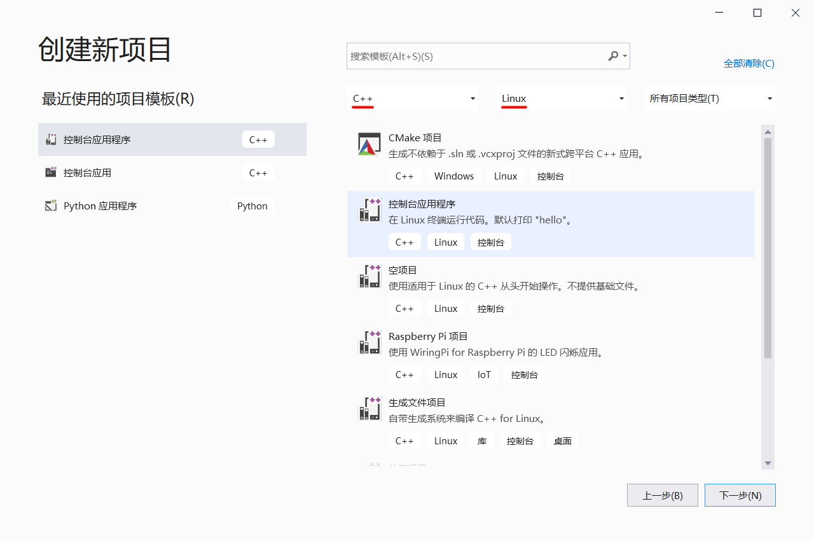The height and width of the screenshot is (541, 814).
Task: Click the 控制台应用程序 Linux template icon
Action: coord(369,210)
